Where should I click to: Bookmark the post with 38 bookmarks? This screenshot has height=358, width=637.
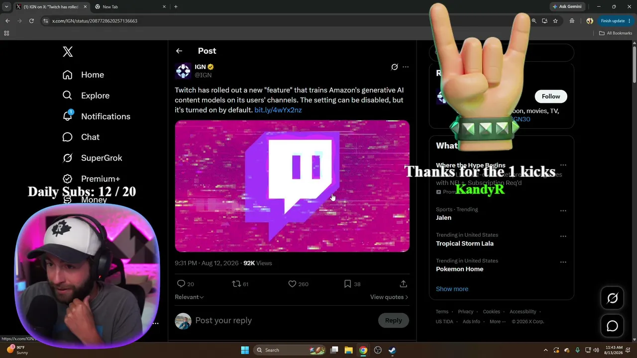[347, 284]
